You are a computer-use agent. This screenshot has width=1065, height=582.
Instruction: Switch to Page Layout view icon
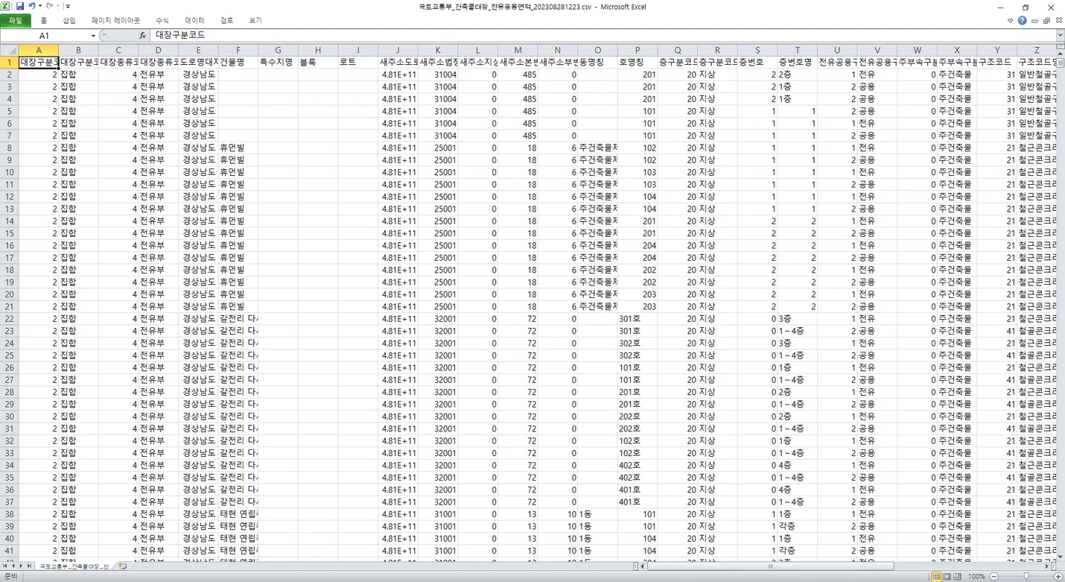tap(947, 577)
